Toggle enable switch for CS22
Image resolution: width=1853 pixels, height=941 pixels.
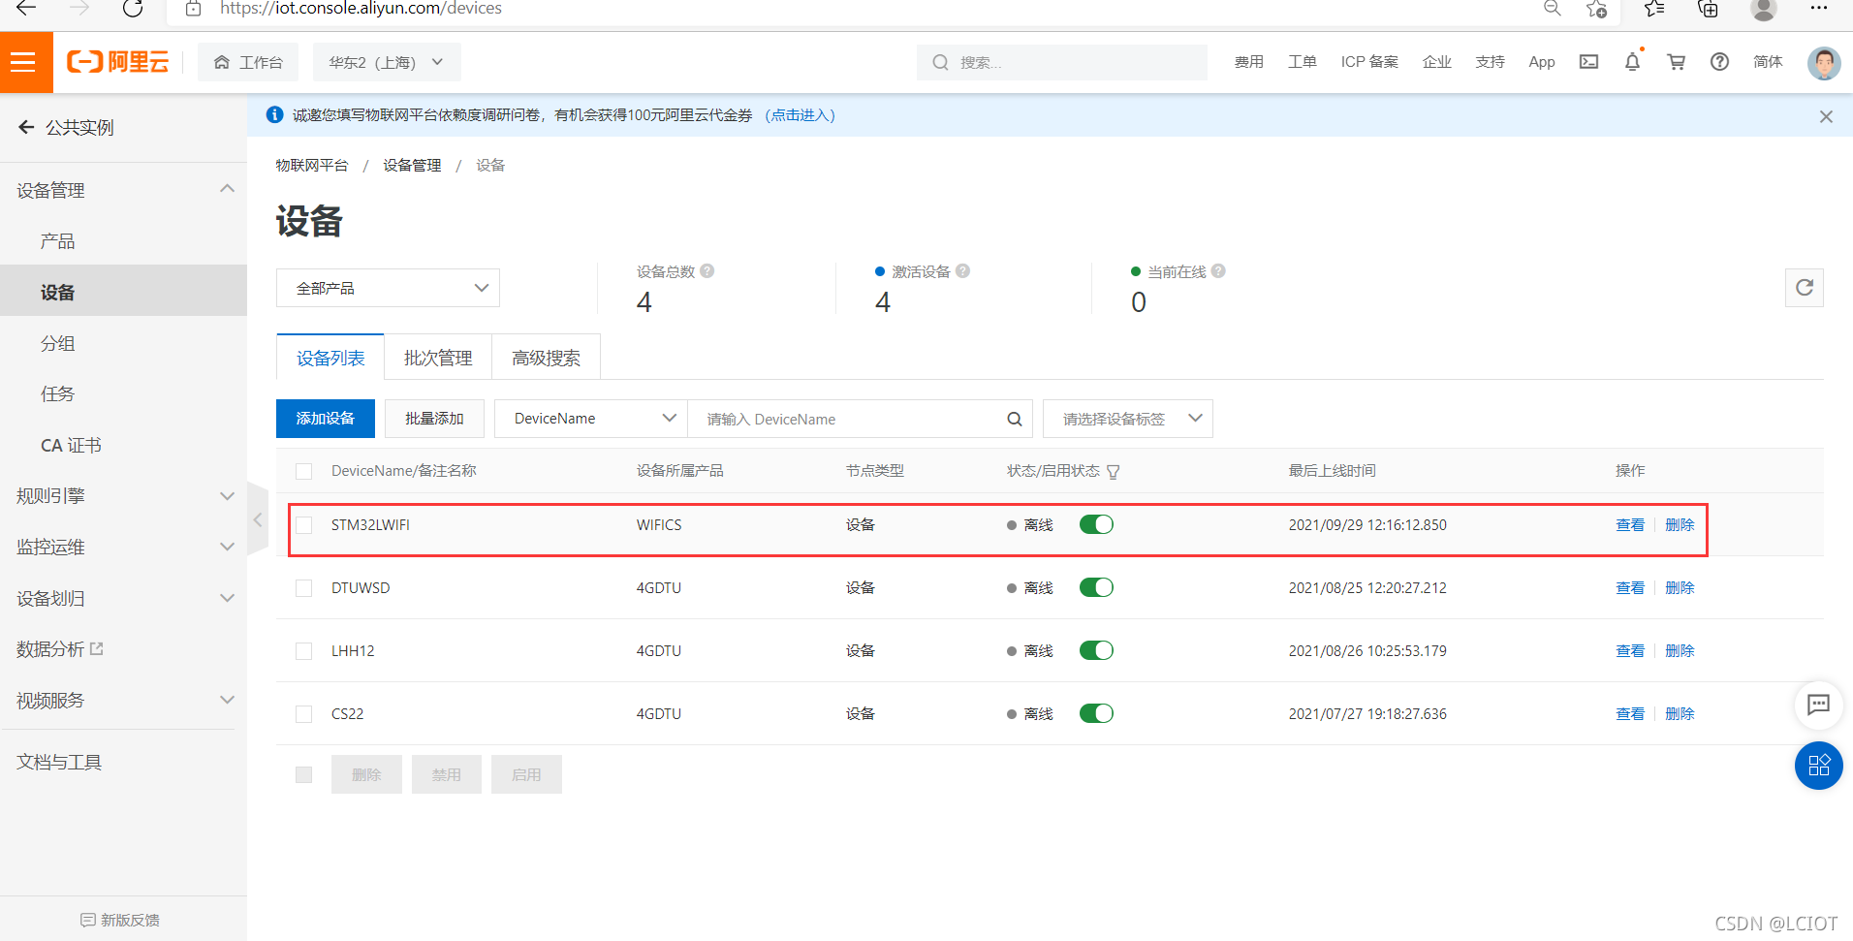pos(1096,713)
